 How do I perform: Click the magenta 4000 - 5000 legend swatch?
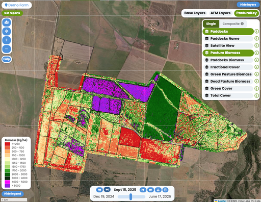point(7,182)
